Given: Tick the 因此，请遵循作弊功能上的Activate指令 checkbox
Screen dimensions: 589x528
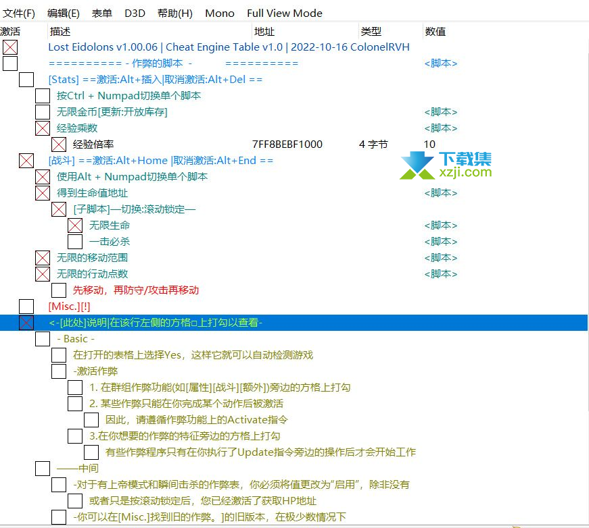Looking at the screenshot, I should 91,419.
